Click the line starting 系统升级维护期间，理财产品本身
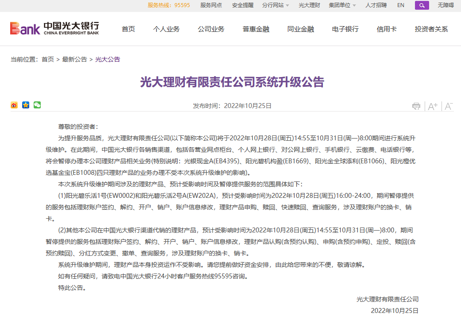 pyautogui.click(x=212, y=265)
